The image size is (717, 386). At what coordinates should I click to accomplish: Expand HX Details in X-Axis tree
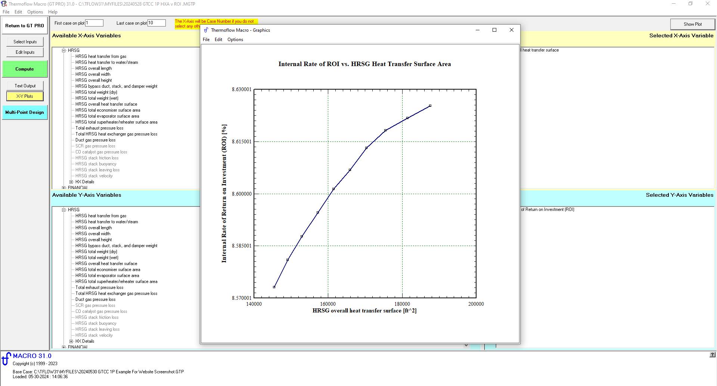pyautogui.click(x=71, y=182)
